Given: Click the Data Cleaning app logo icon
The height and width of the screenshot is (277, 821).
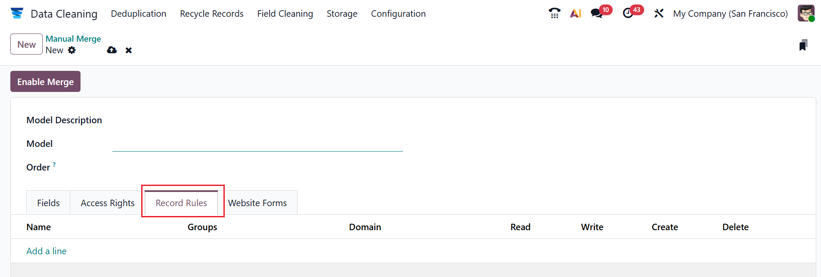Looking at the screenshot, I should (x=17, y=13).
